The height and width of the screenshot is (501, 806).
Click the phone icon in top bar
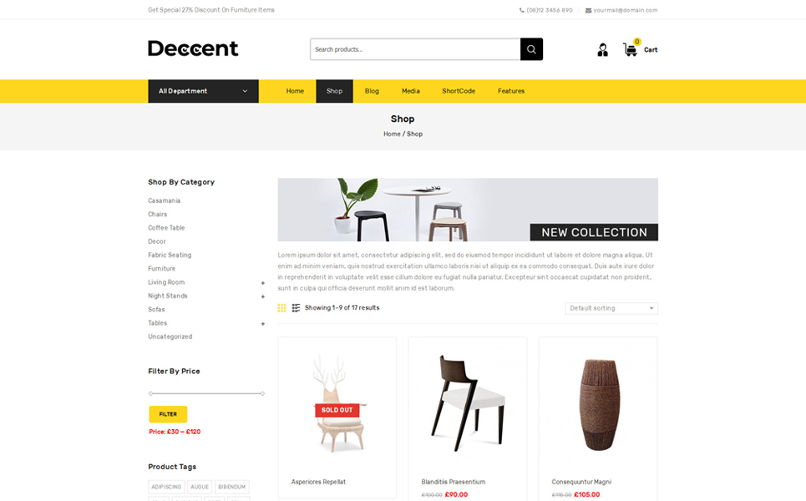coord(522,10)
